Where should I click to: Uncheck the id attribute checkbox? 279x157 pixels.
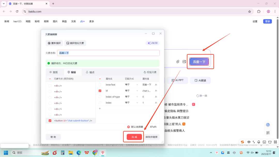pyautogui.click(x=100, y=91)
